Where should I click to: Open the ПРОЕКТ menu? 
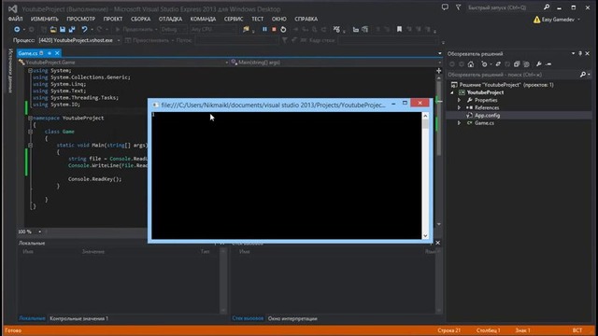113,19
